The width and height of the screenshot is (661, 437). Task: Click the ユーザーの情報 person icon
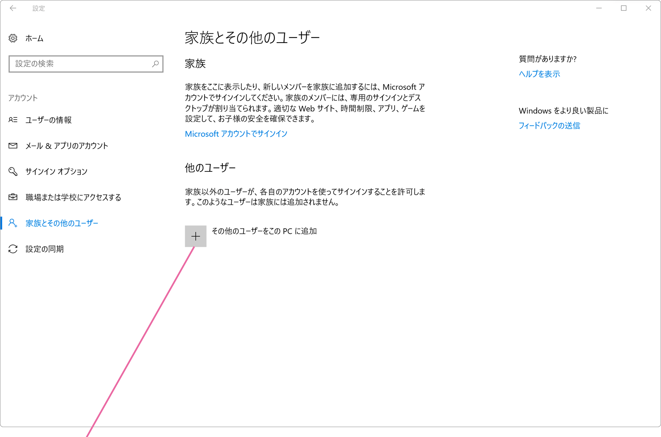pos(13,120)
